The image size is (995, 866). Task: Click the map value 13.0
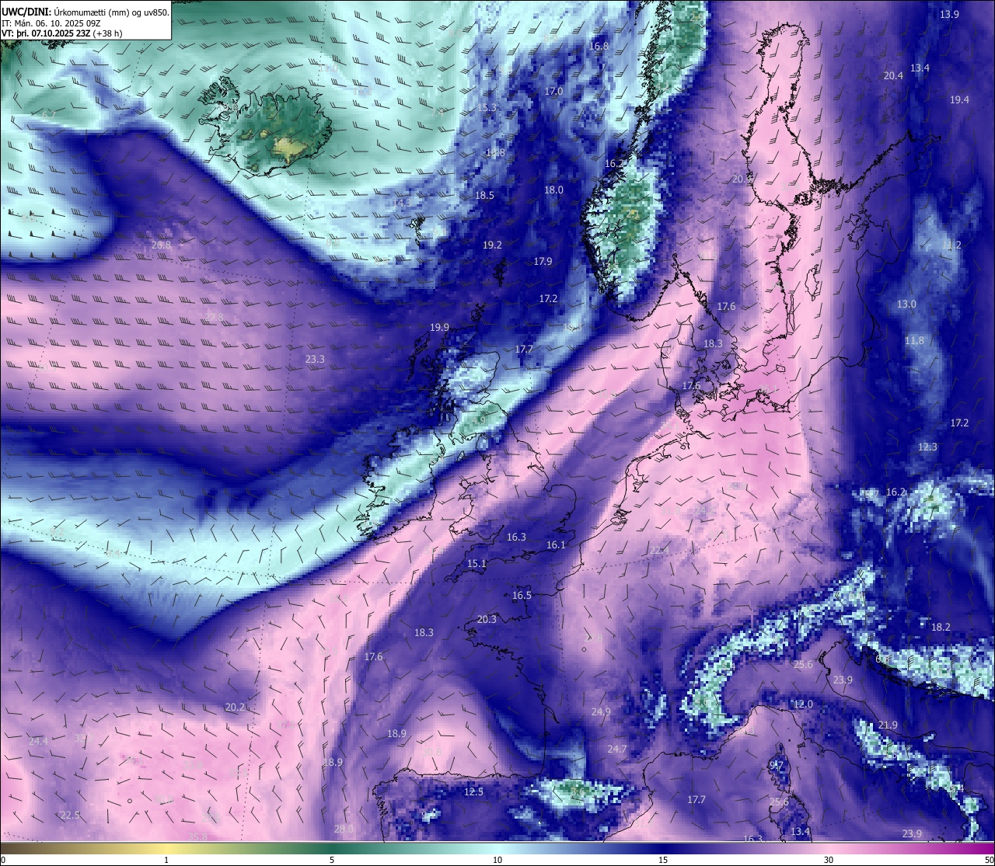click(906, 304)
